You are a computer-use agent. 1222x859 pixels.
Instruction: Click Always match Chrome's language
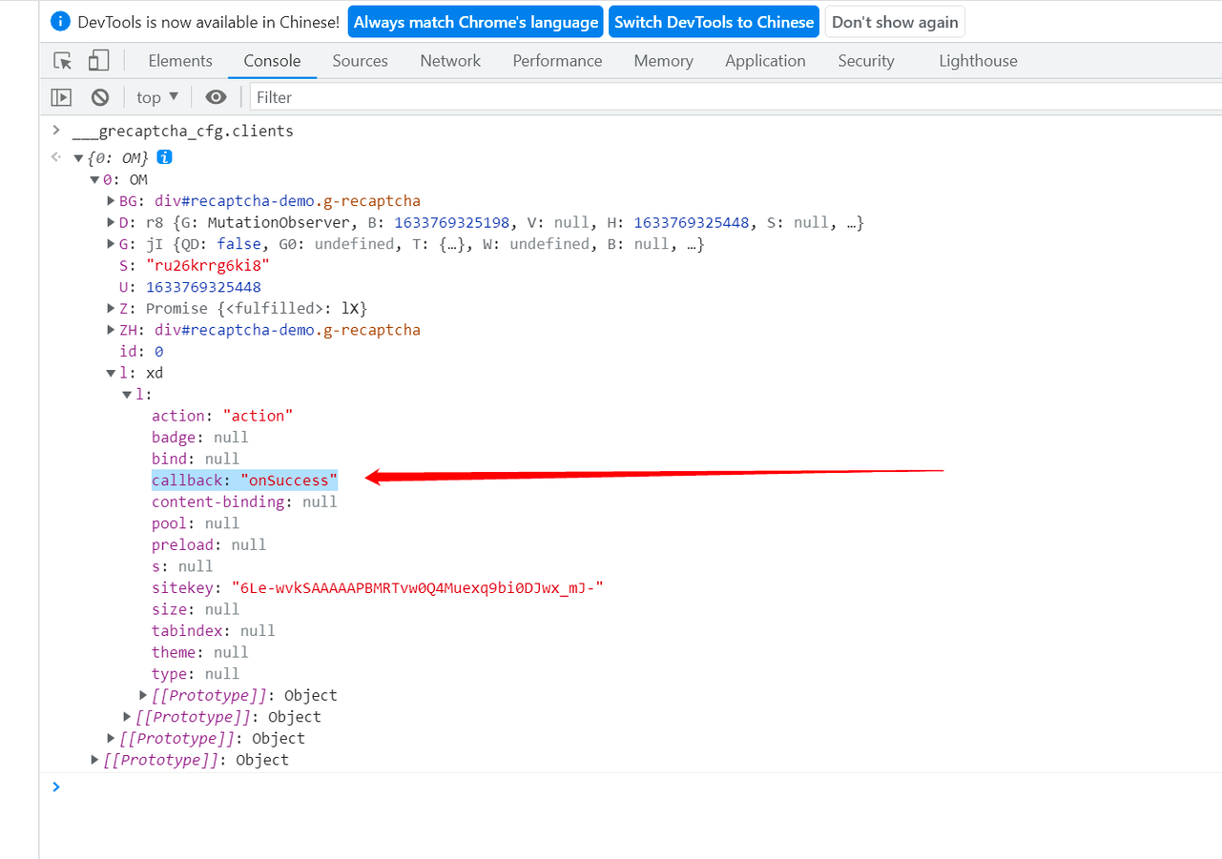[475, 21]
